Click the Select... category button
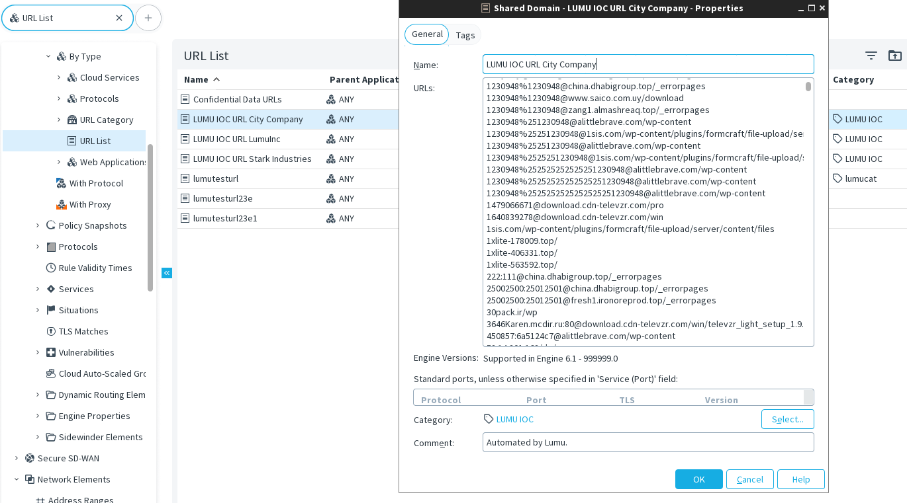 (x=787, y=419)
